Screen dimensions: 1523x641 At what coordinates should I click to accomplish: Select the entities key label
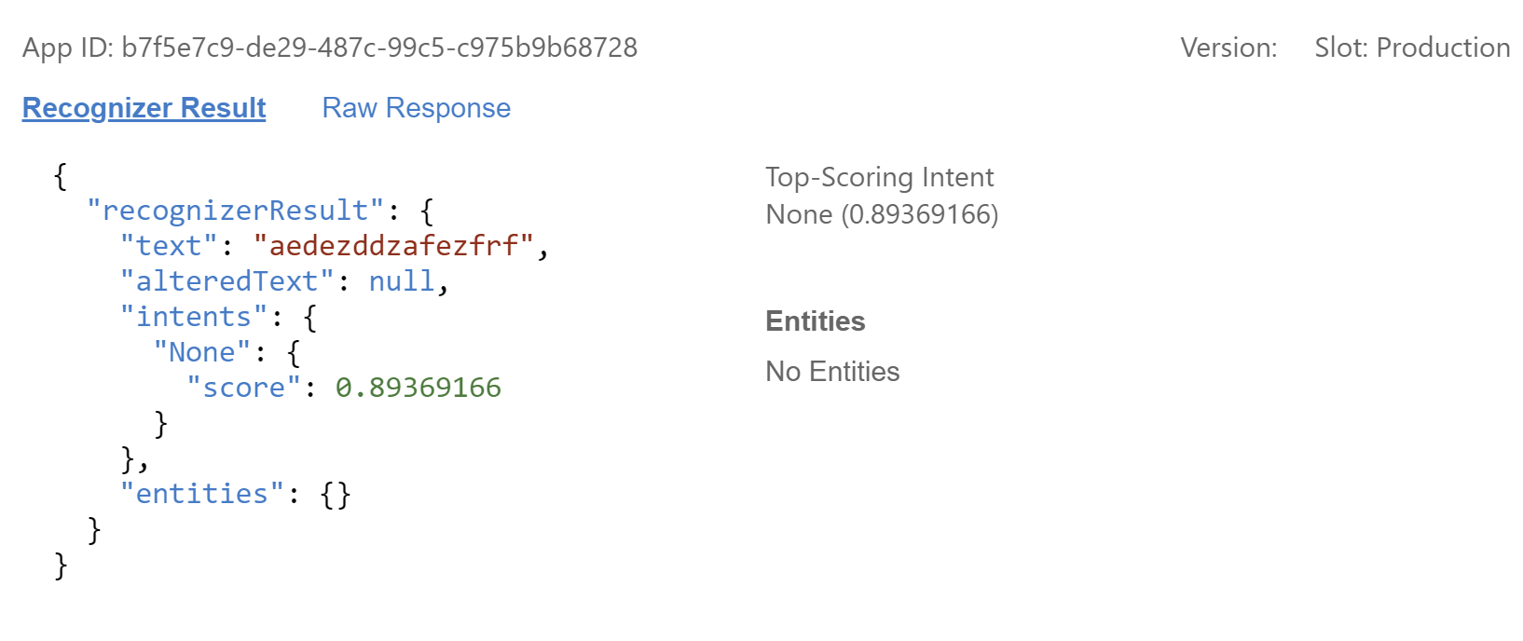(x=201, y=493)
